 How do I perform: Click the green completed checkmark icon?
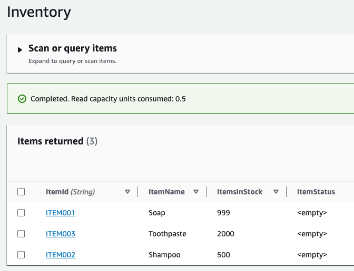click(x=22, y=99)
